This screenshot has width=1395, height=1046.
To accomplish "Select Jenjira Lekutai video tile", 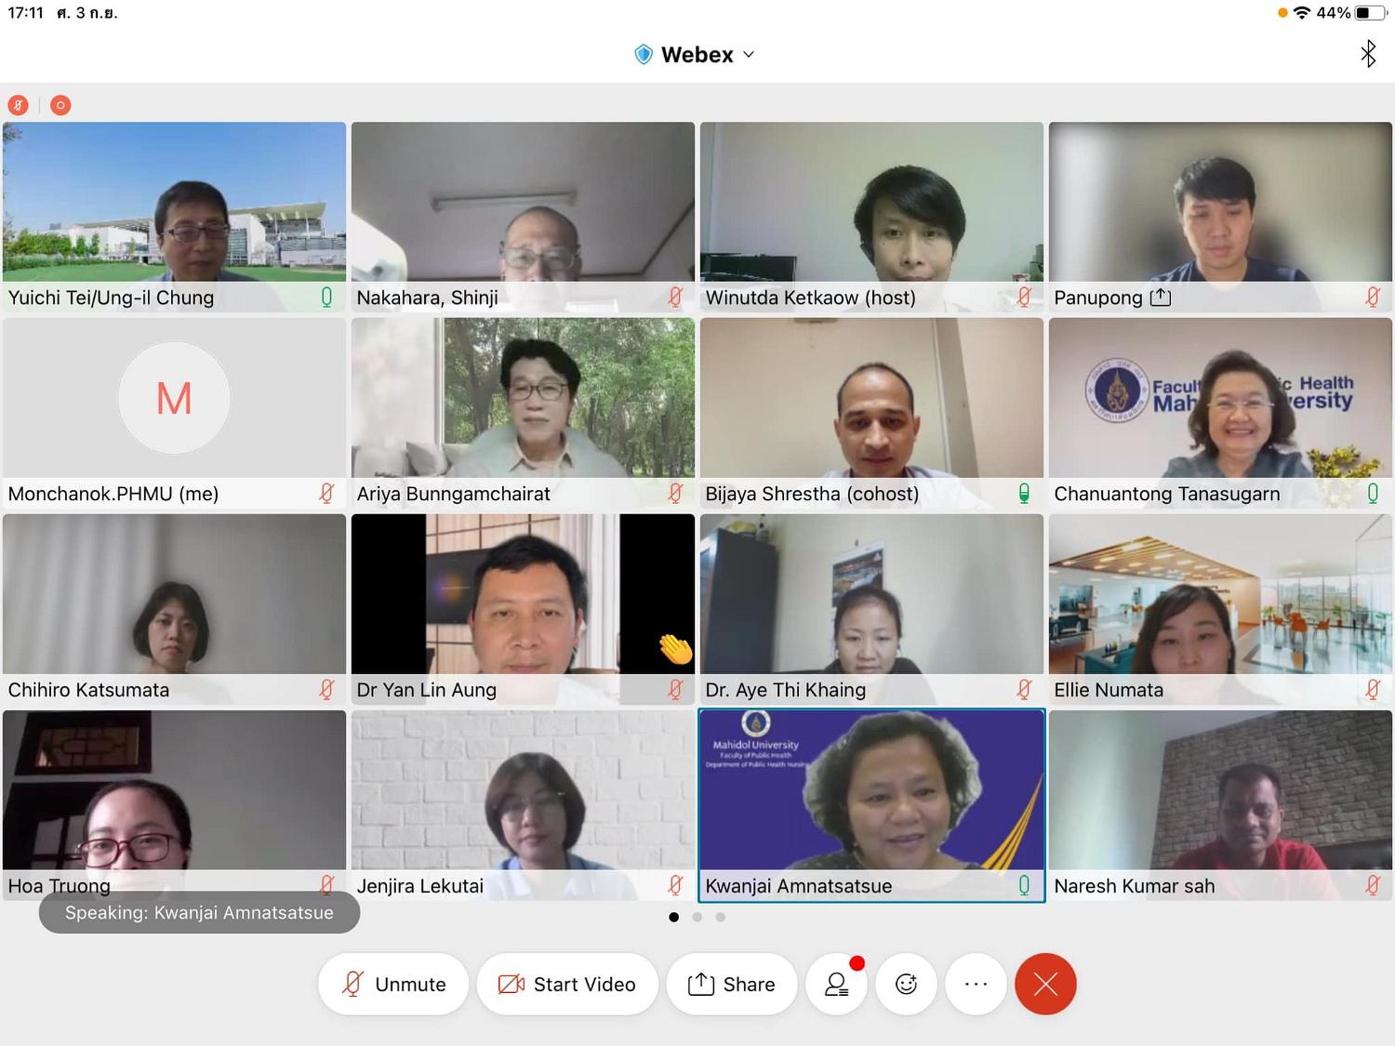I will [523, 805].
